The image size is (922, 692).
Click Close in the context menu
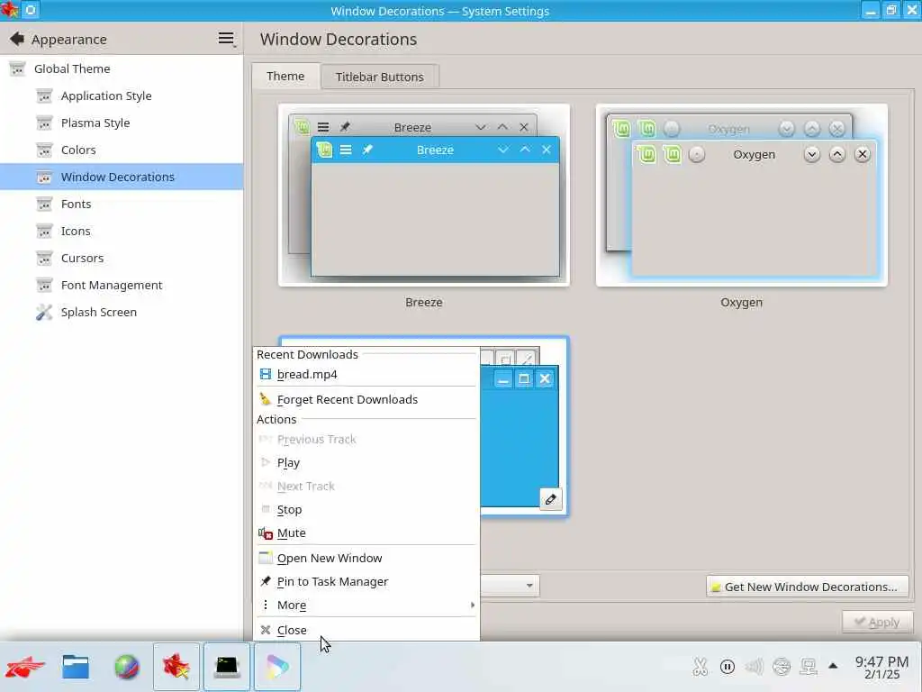pos(366,630)
